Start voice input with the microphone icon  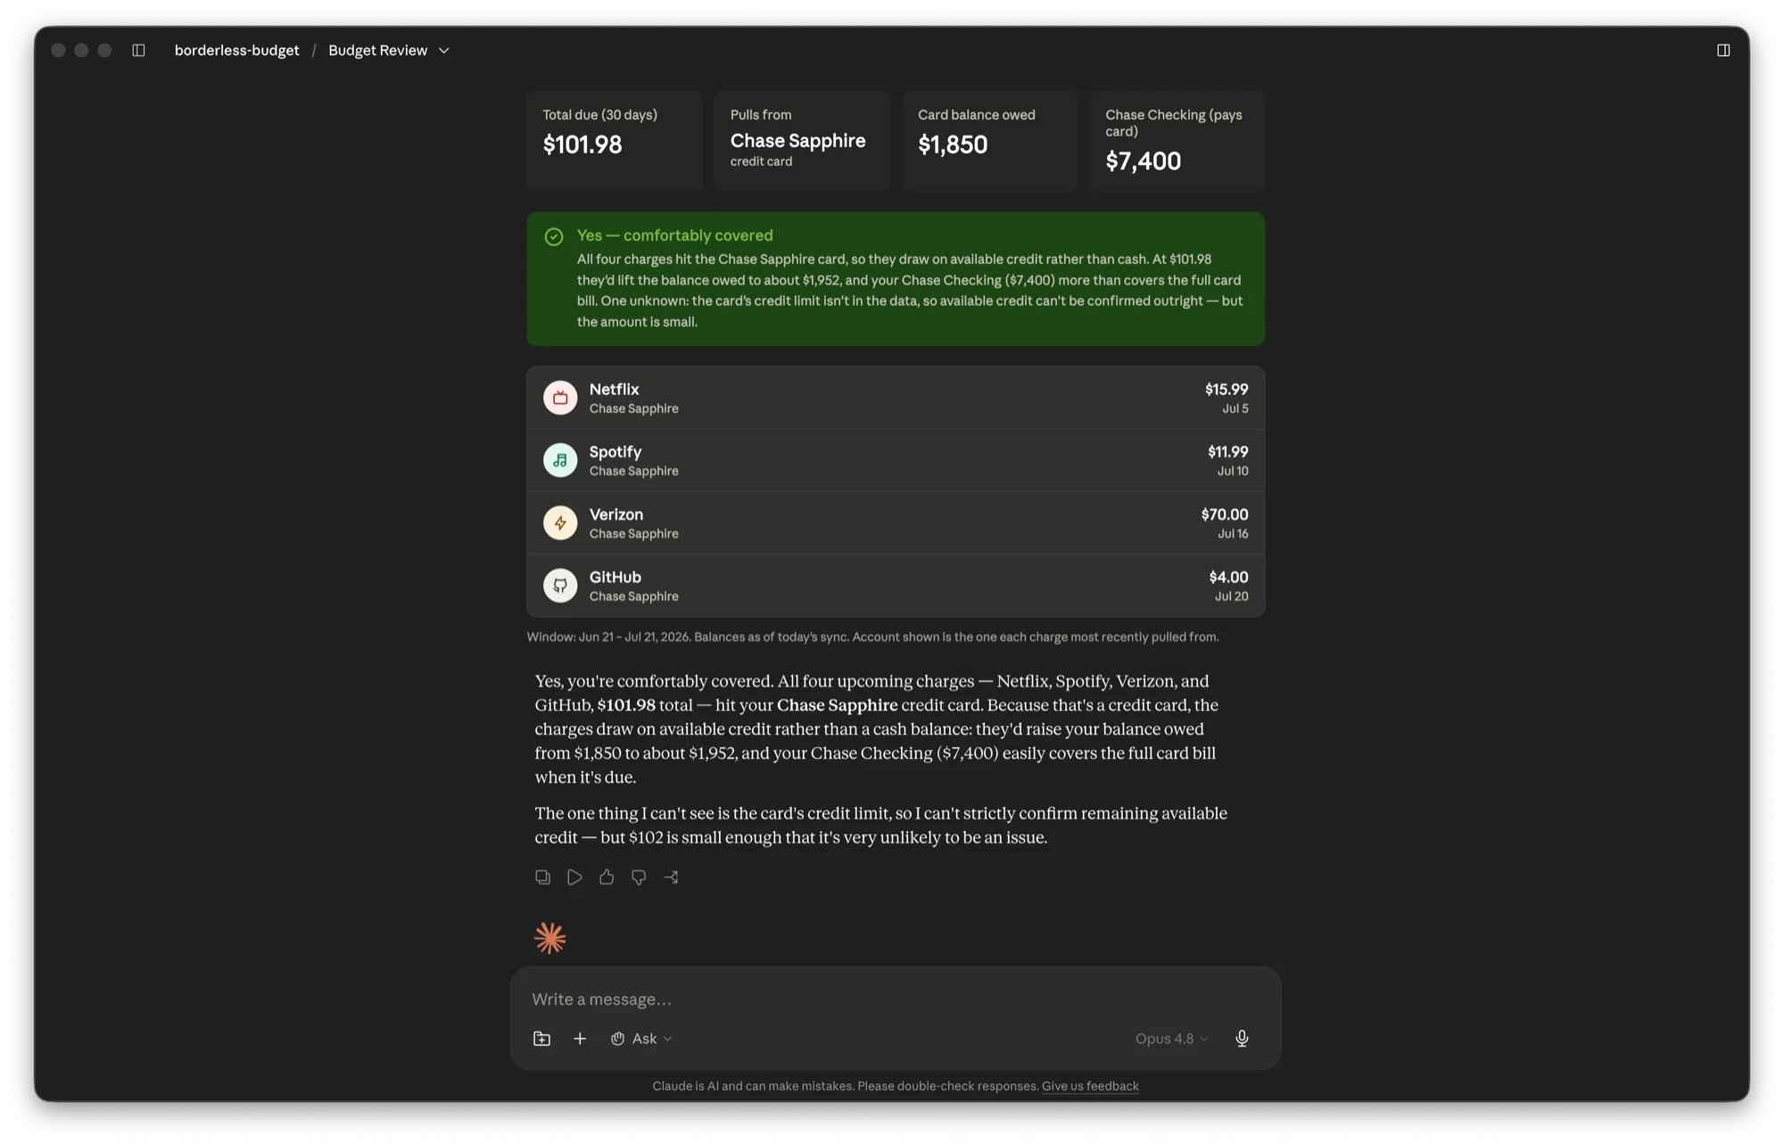[1242, 1038]
